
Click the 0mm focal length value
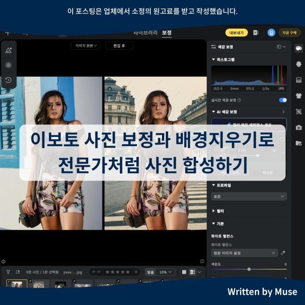[234, 89]
